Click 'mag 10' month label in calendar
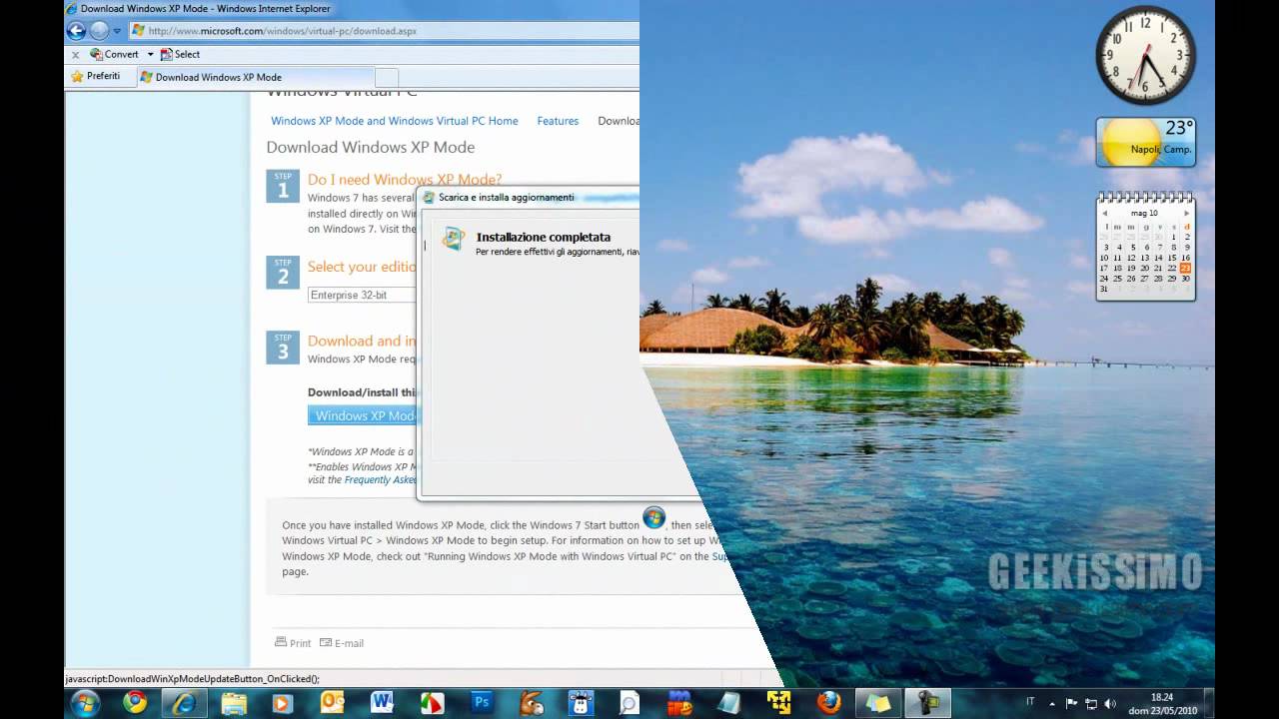Screen dimensions: 1279x719 pos(1145,213)
